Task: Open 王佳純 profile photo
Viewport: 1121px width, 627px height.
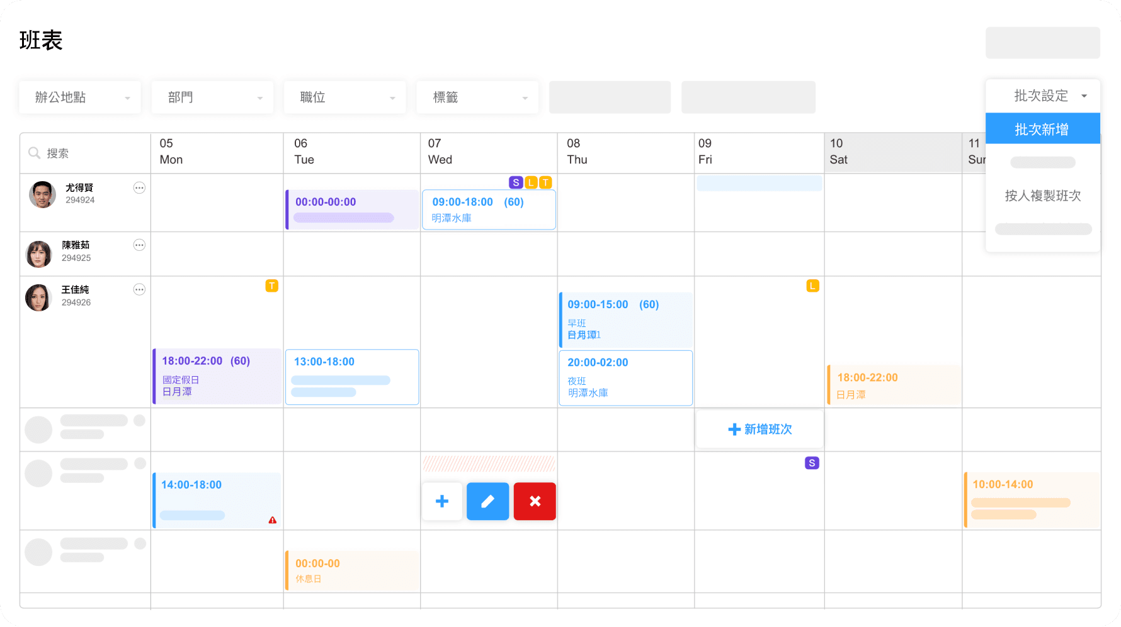Action: [x=38, y=297]
